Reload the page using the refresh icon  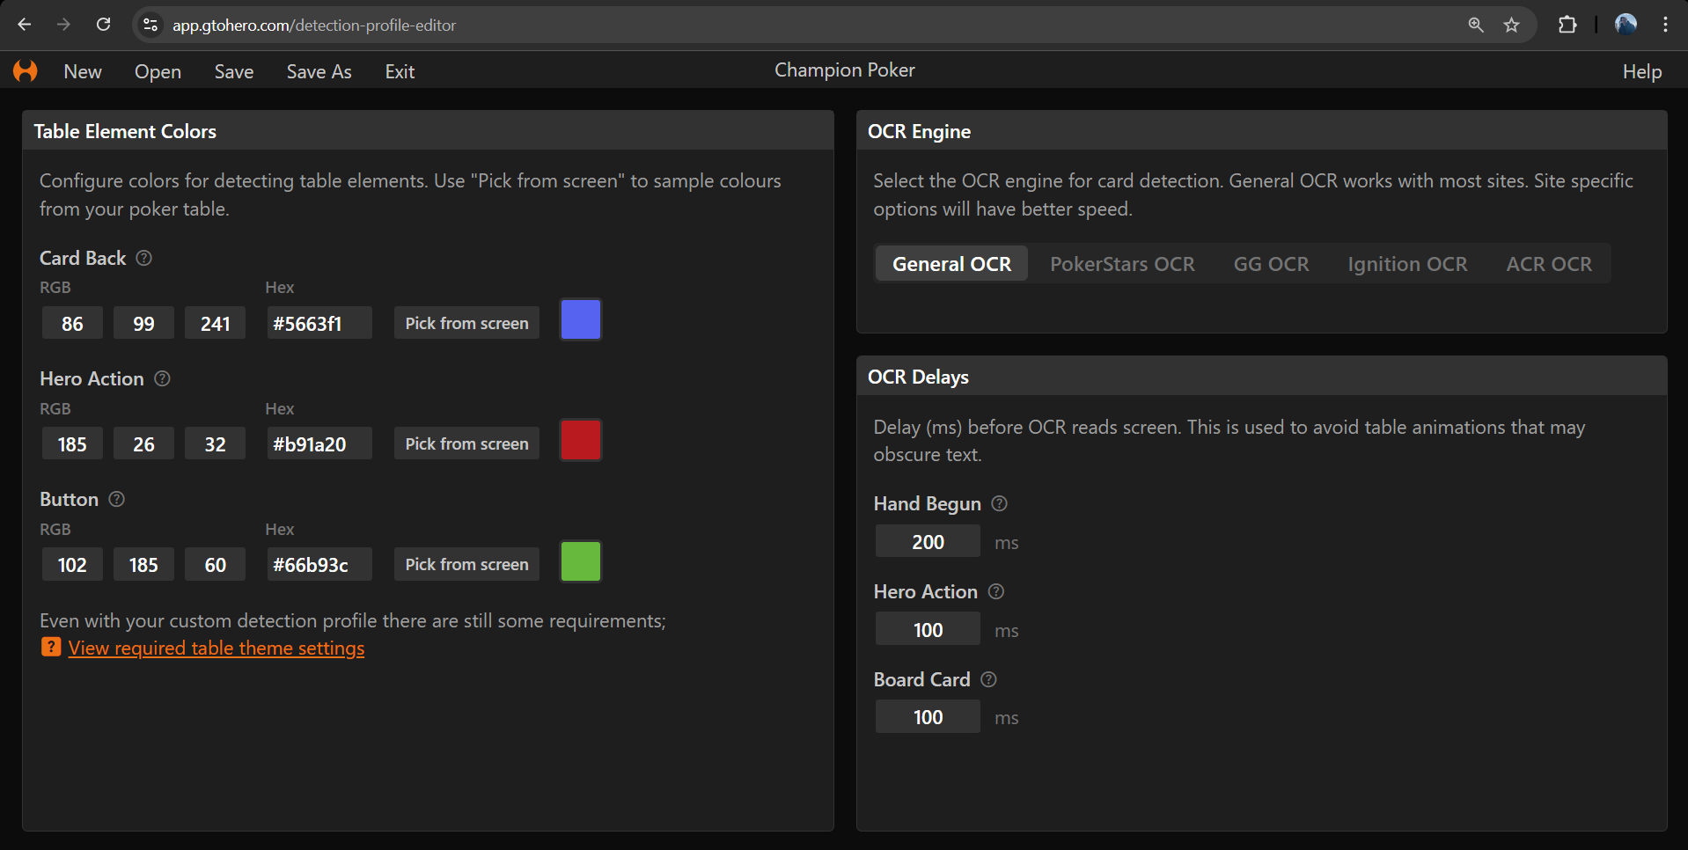click(103, 25)
